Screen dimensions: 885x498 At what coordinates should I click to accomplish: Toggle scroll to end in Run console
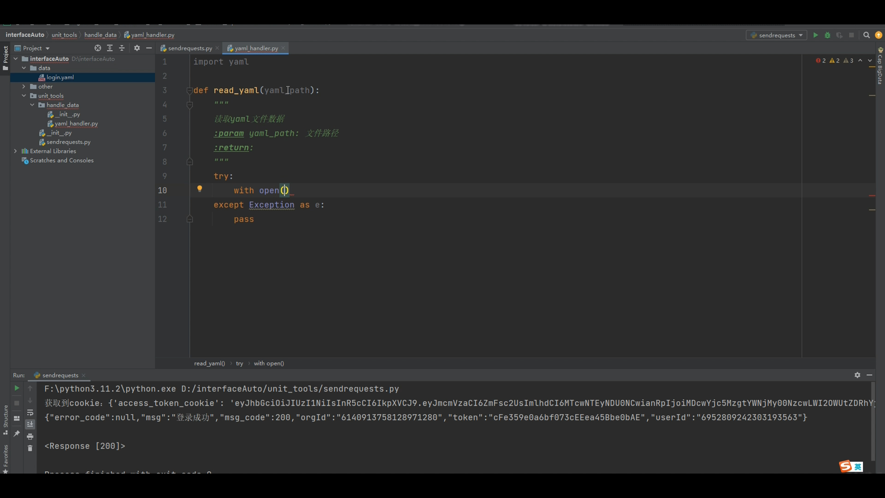point(30,424)
